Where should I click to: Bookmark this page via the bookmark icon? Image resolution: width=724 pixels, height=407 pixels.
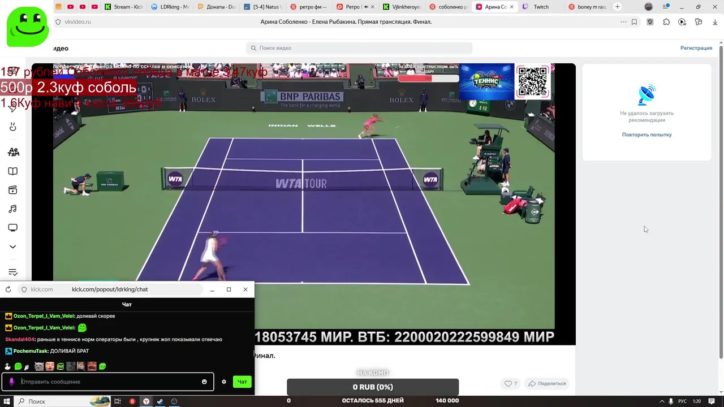click(x=635, y=22)
